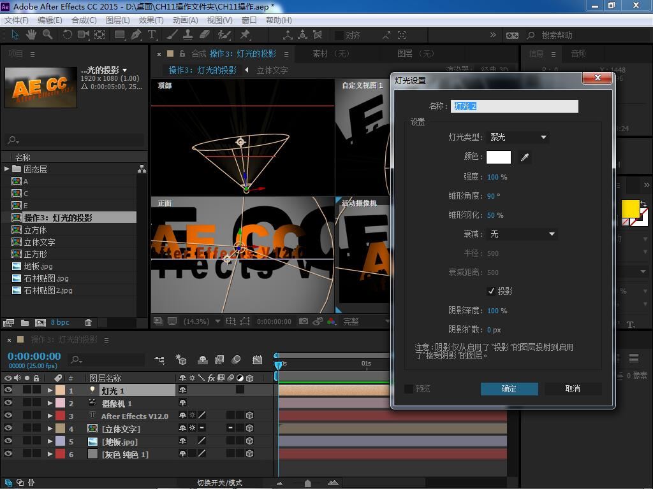Open the 衰减 falloff dropdown
653x489 pixels.
(x=522, y=234)
